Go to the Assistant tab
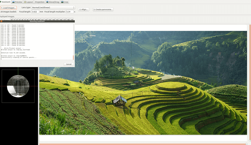The width and height of the screenshot is (251, 145). click(5, 2)
